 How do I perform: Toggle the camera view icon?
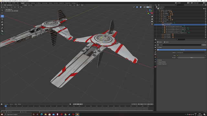152,22
